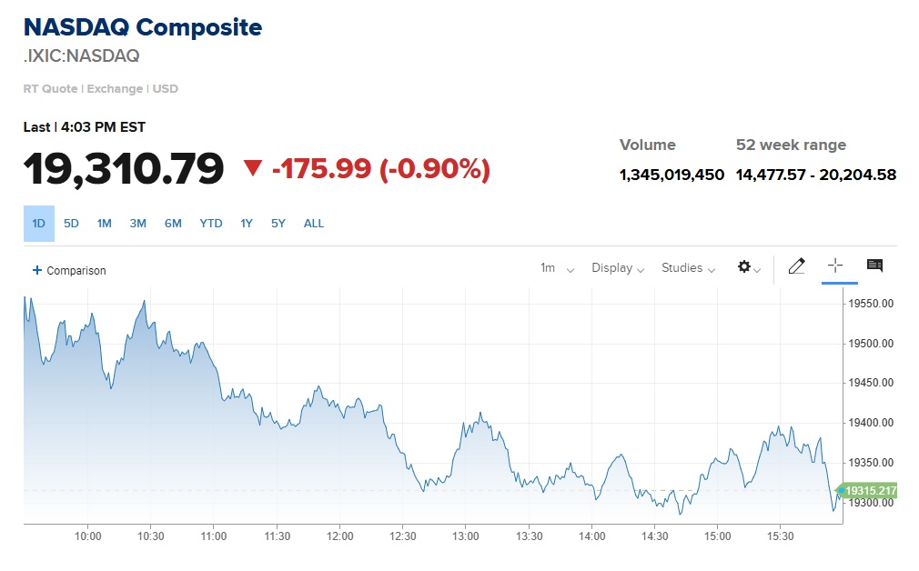Click the 19500.00 price axis label
This screenshot has height=571, width=919.
click(x=871, y=344)
